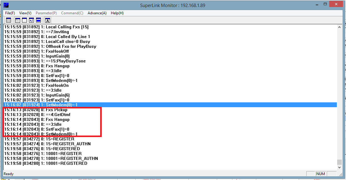Image resolution: width=346 pixels, height=180 pixels.
Task: Open the Advance(A) menu
Action: [x=97, y=13]
